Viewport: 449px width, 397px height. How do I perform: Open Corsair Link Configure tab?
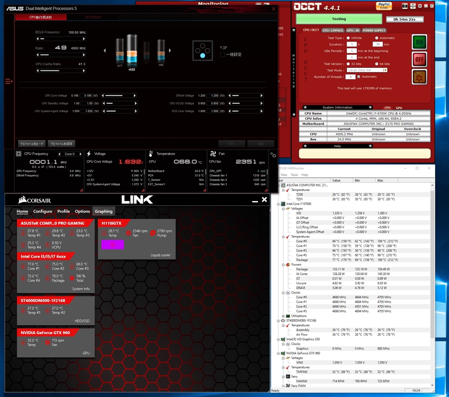pos(43,211)
